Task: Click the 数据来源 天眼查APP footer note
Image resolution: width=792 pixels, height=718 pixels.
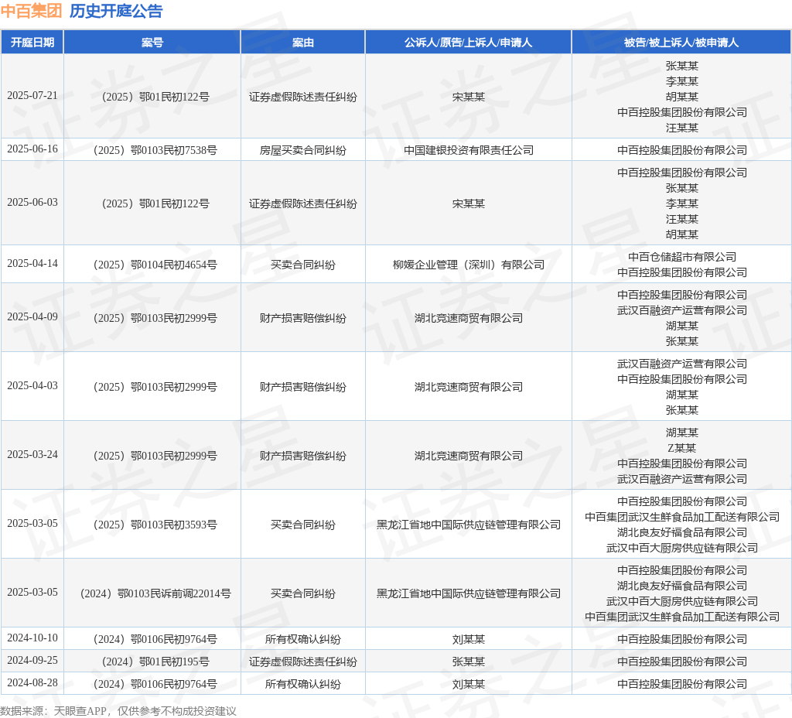Action: coord(118,711)
